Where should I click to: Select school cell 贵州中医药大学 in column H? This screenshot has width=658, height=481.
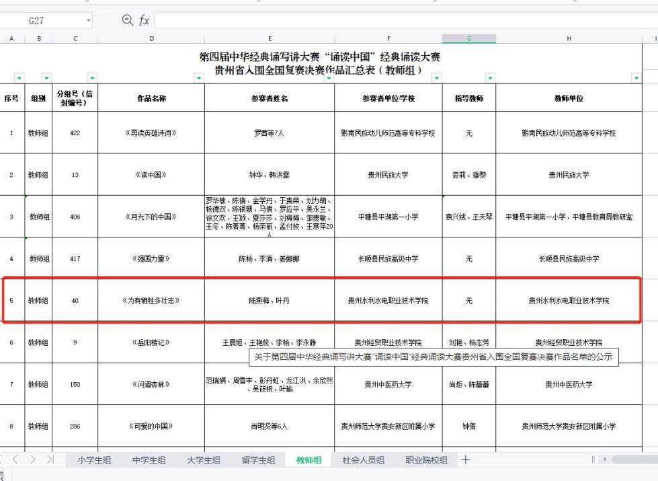(569, 384)
